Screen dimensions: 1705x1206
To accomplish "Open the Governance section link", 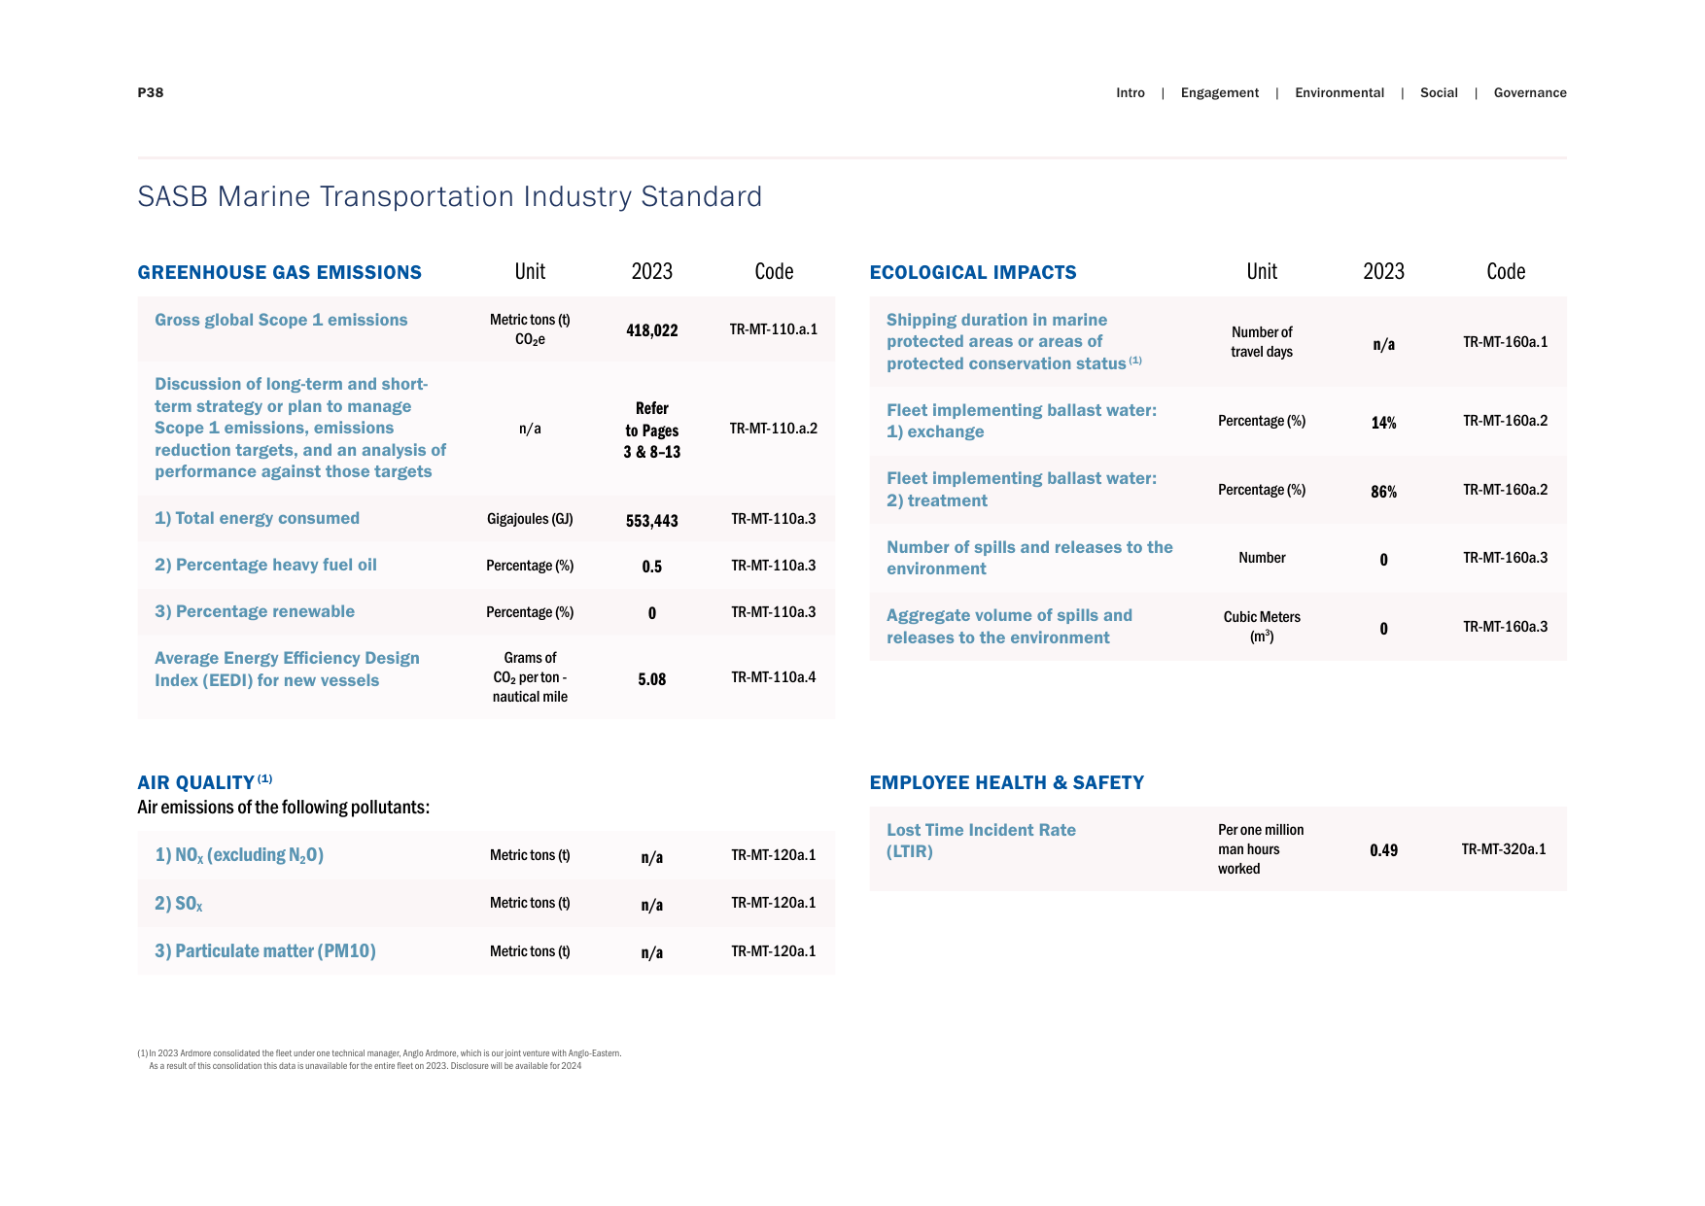I will [x=1530, y=93].
